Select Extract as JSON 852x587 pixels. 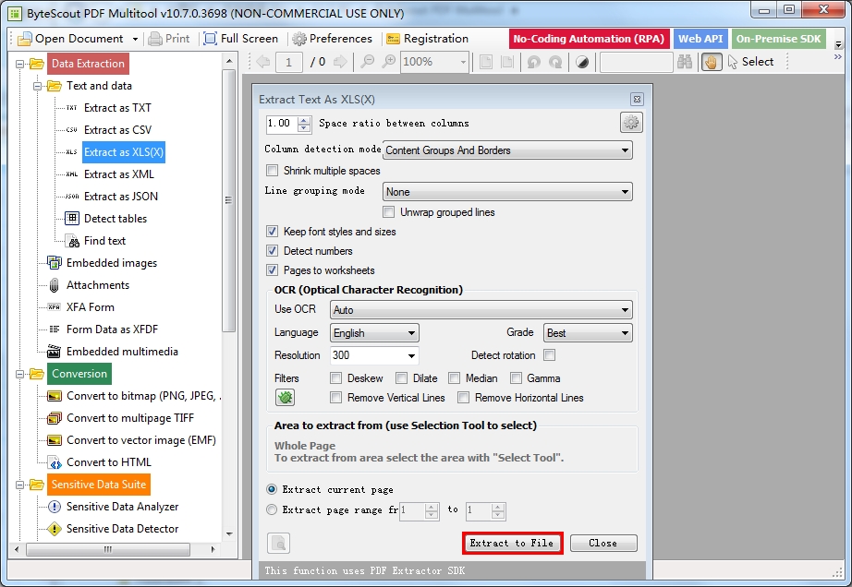121,197
